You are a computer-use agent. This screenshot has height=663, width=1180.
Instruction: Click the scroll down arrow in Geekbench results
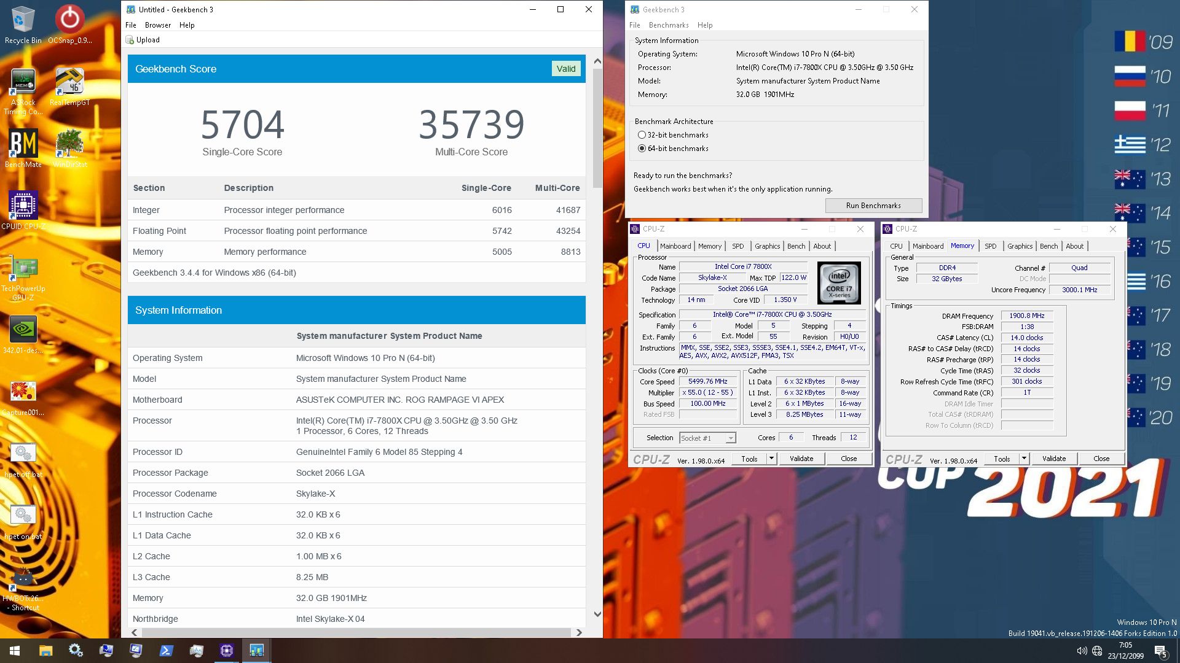[x=597, y=614]
